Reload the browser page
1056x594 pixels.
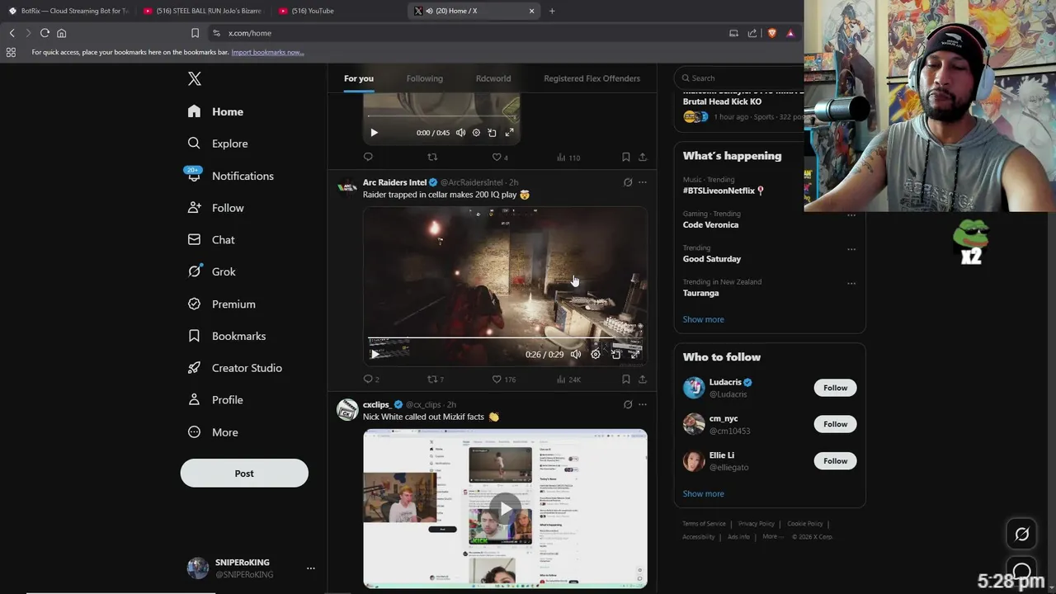45,33
